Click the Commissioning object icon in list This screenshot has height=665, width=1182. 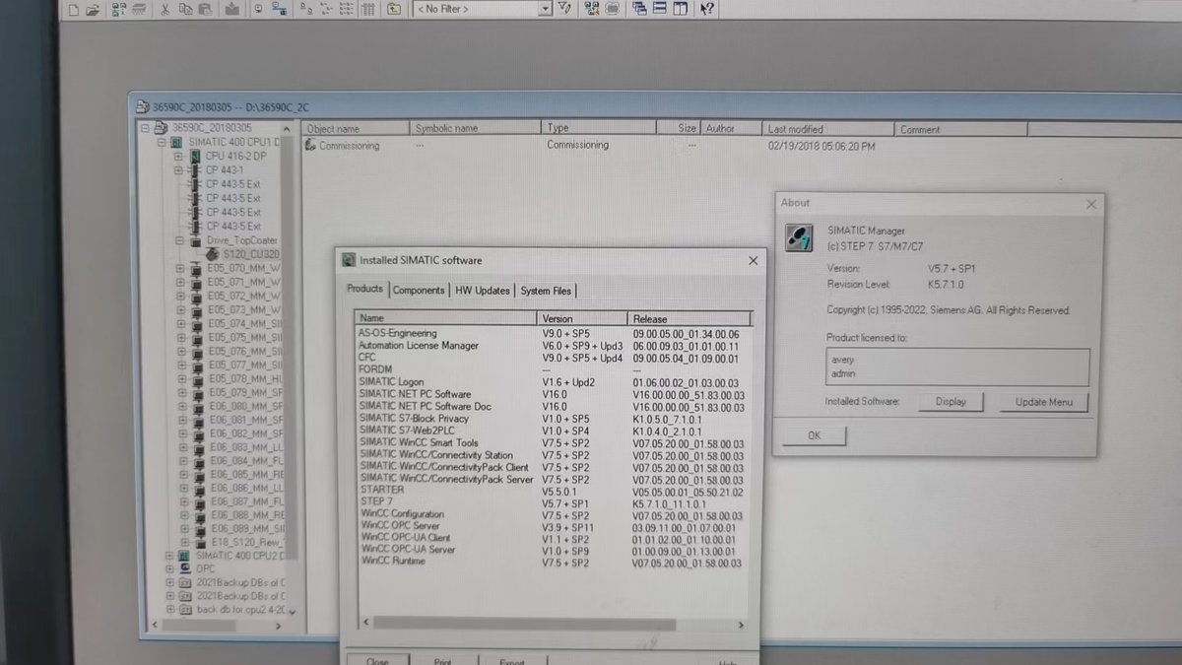pyautogui.click(x=311, y=145)
